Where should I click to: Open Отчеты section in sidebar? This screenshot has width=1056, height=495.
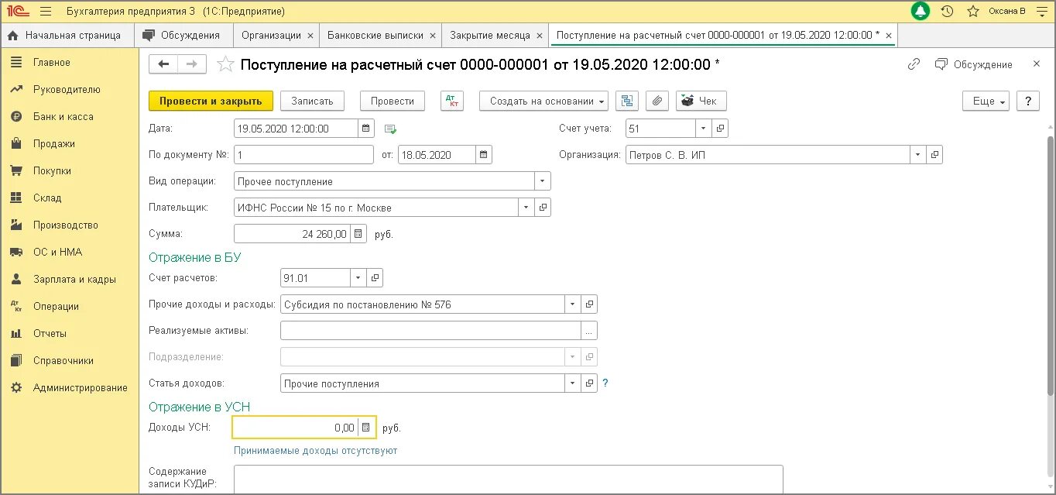50,334
